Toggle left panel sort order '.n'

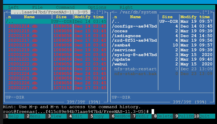point(8,17)
